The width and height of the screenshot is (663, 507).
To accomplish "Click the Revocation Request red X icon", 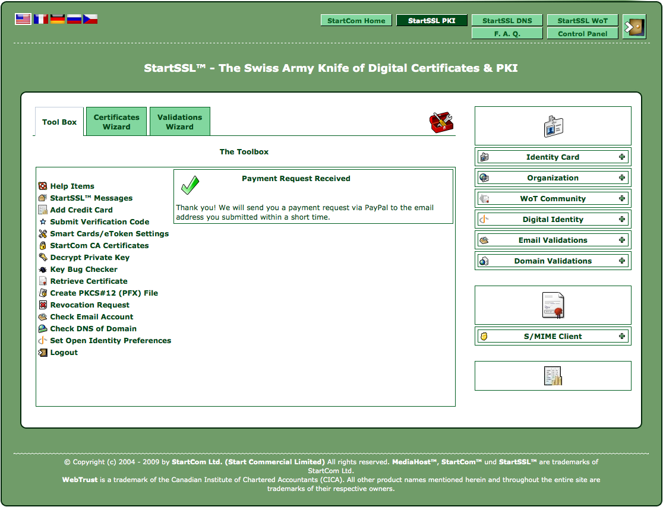I will click(x=43, y=305).
